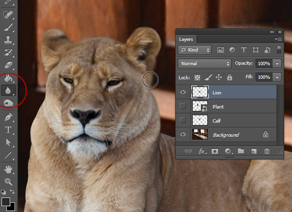Collapse the Layers panel to icons
Viewport: 292px width, 212px height.
pos(272,32)
